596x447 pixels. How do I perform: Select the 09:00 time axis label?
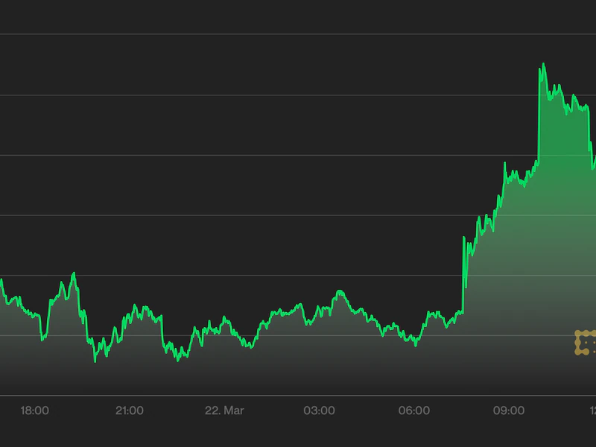coord(510,410)
